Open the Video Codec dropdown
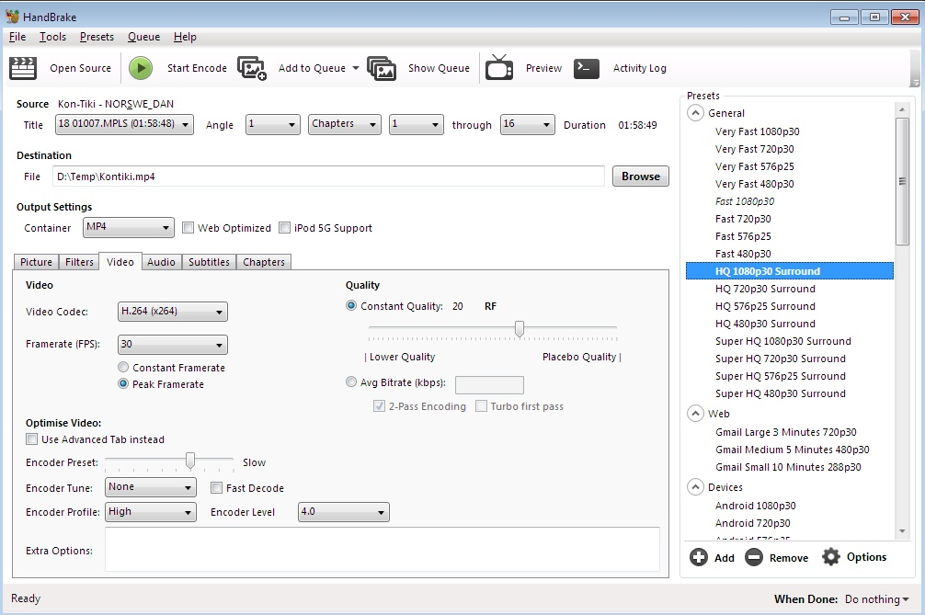The image size is (925, 615). tap(173, 312)
